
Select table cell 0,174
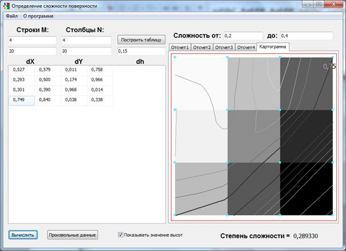73,80
